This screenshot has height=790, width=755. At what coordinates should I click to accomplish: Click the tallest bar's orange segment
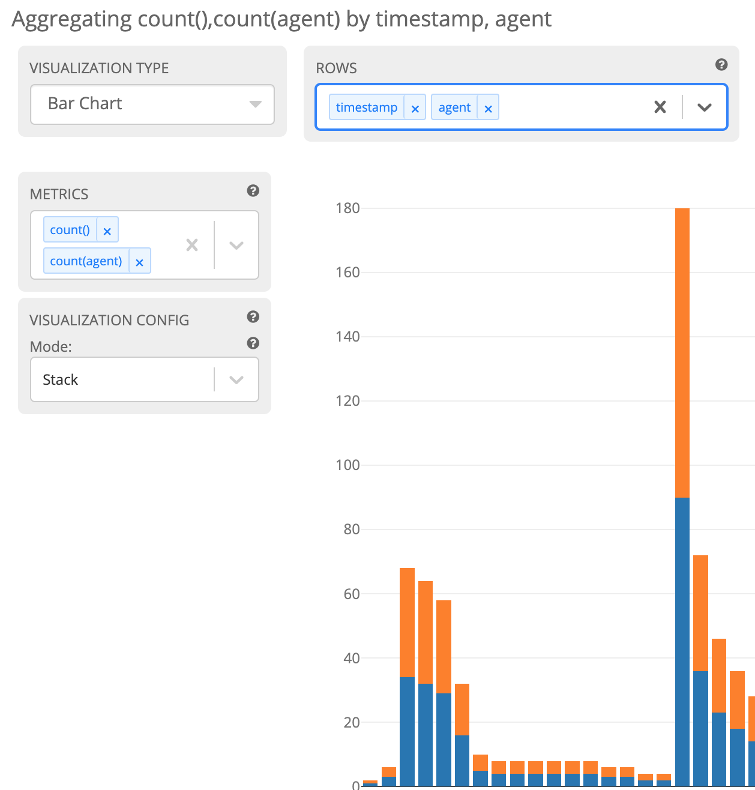[682, 353]
